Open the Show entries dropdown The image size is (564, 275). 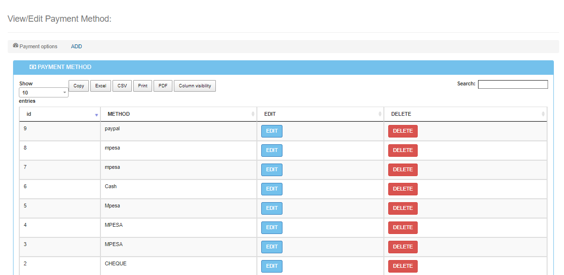coord(43,93)
